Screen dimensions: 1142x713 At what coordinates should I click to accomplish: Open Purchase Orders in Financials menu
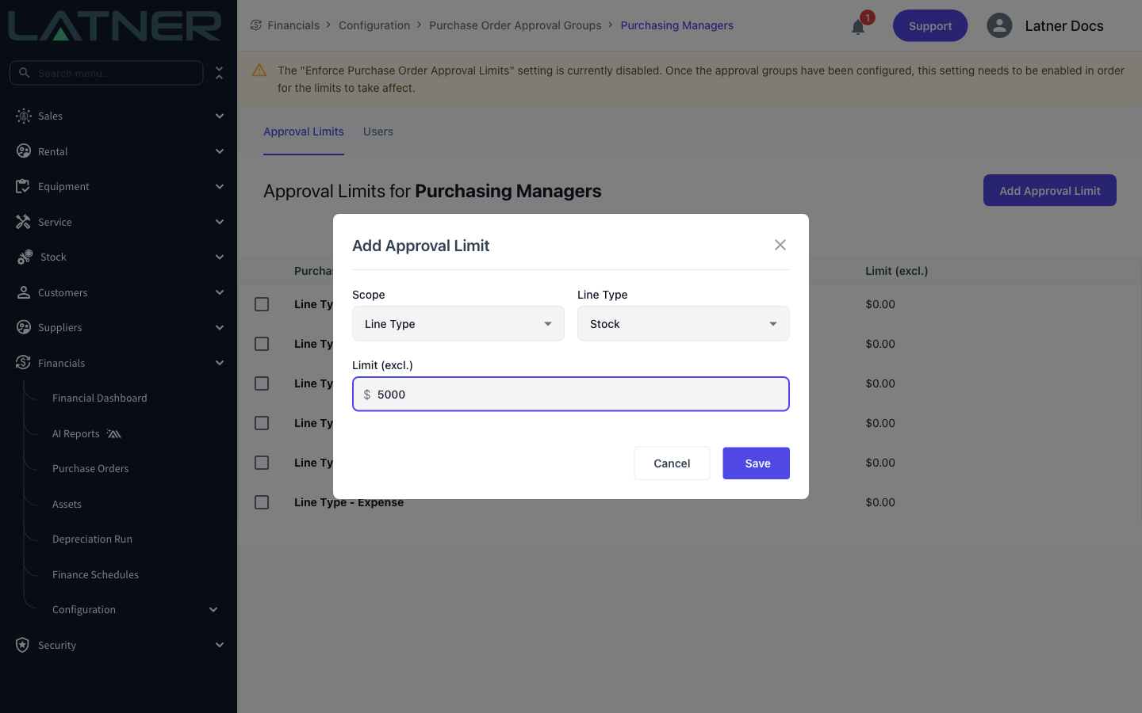pyautogui.click(x=90, y=468)
